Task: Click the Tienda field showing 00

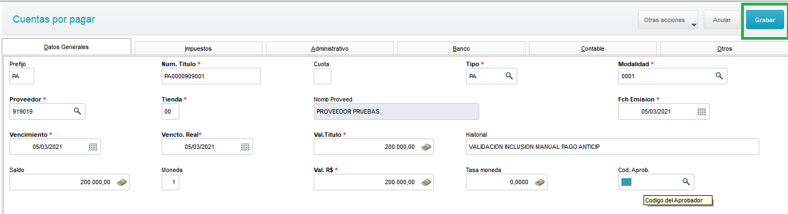Action: tap(170, 111)
